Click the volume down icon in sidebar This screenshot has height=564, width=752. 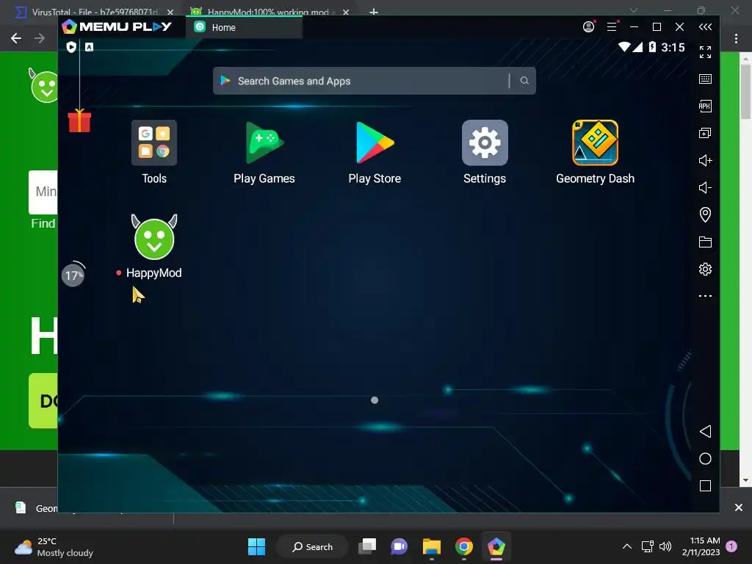pos(705,187)
